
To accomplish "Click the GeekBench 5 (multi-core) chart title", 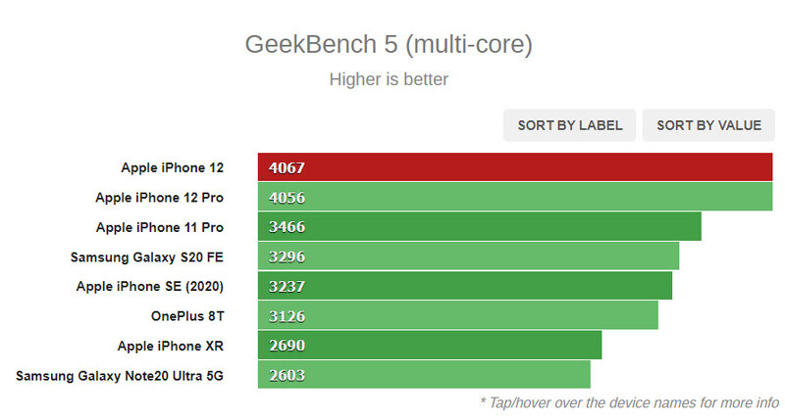I will click(x=389, y=45).
